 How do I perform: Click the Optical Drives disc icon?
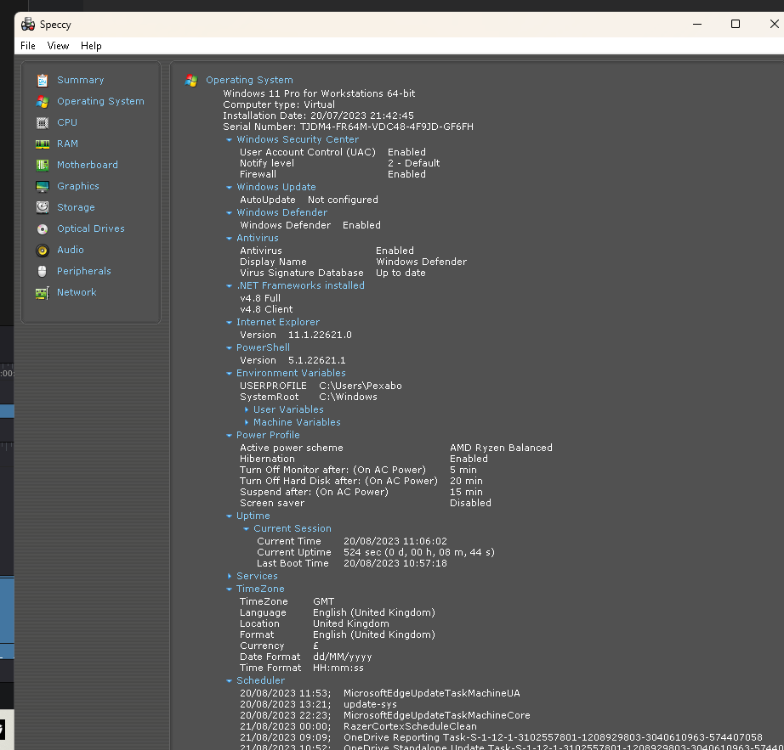(x=43, y=228)
